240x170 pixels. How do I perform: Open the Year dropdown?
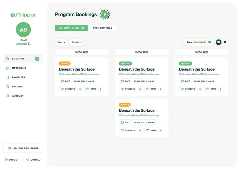pos(61,42)
